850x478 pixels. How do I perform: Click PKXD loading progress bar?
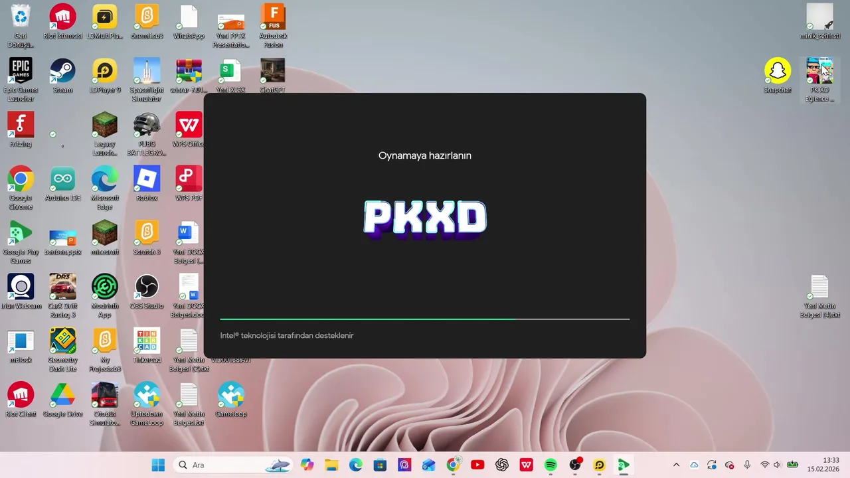tap(425, 319)
